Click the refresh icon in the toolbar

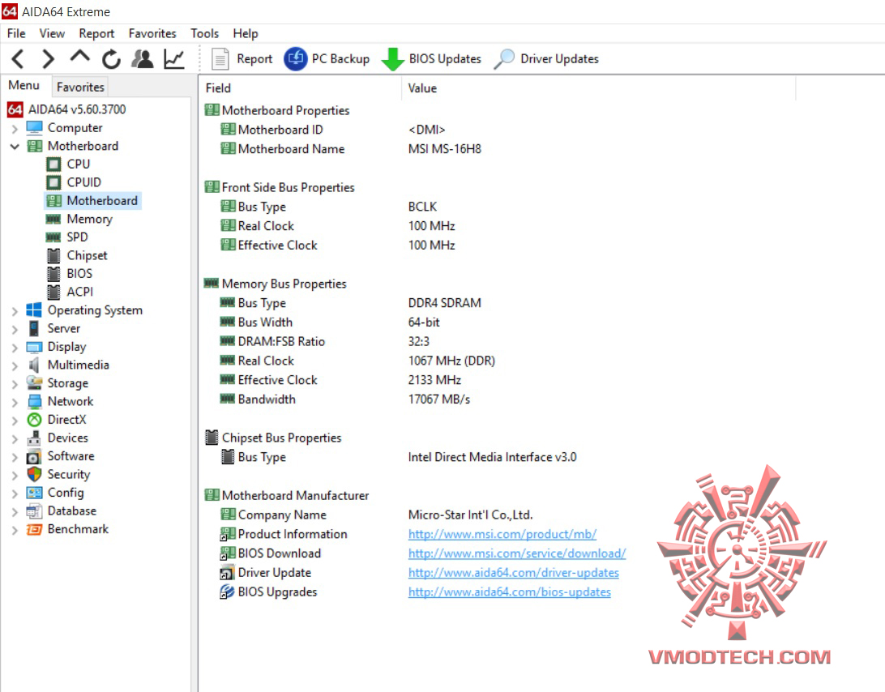(111, 58)
